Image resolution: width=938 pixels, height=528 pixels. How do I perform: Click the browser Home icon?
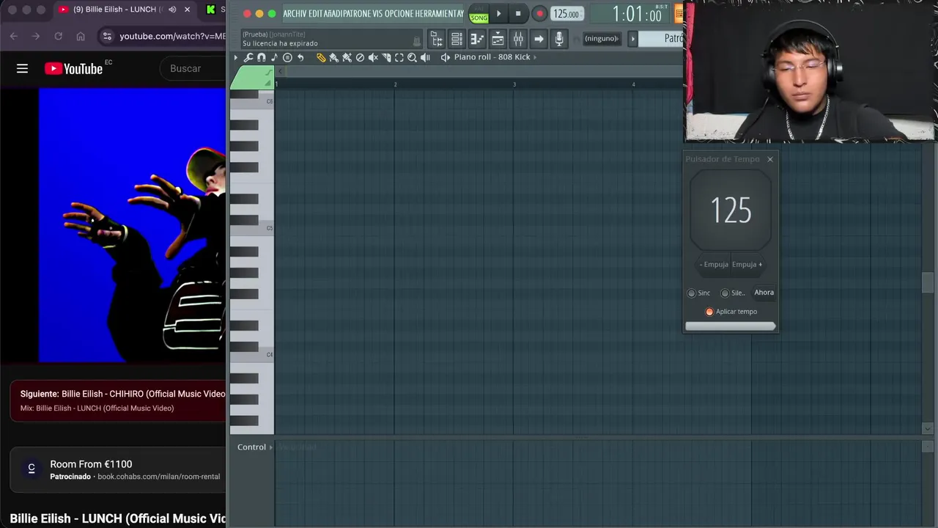(x=81, y=36)
